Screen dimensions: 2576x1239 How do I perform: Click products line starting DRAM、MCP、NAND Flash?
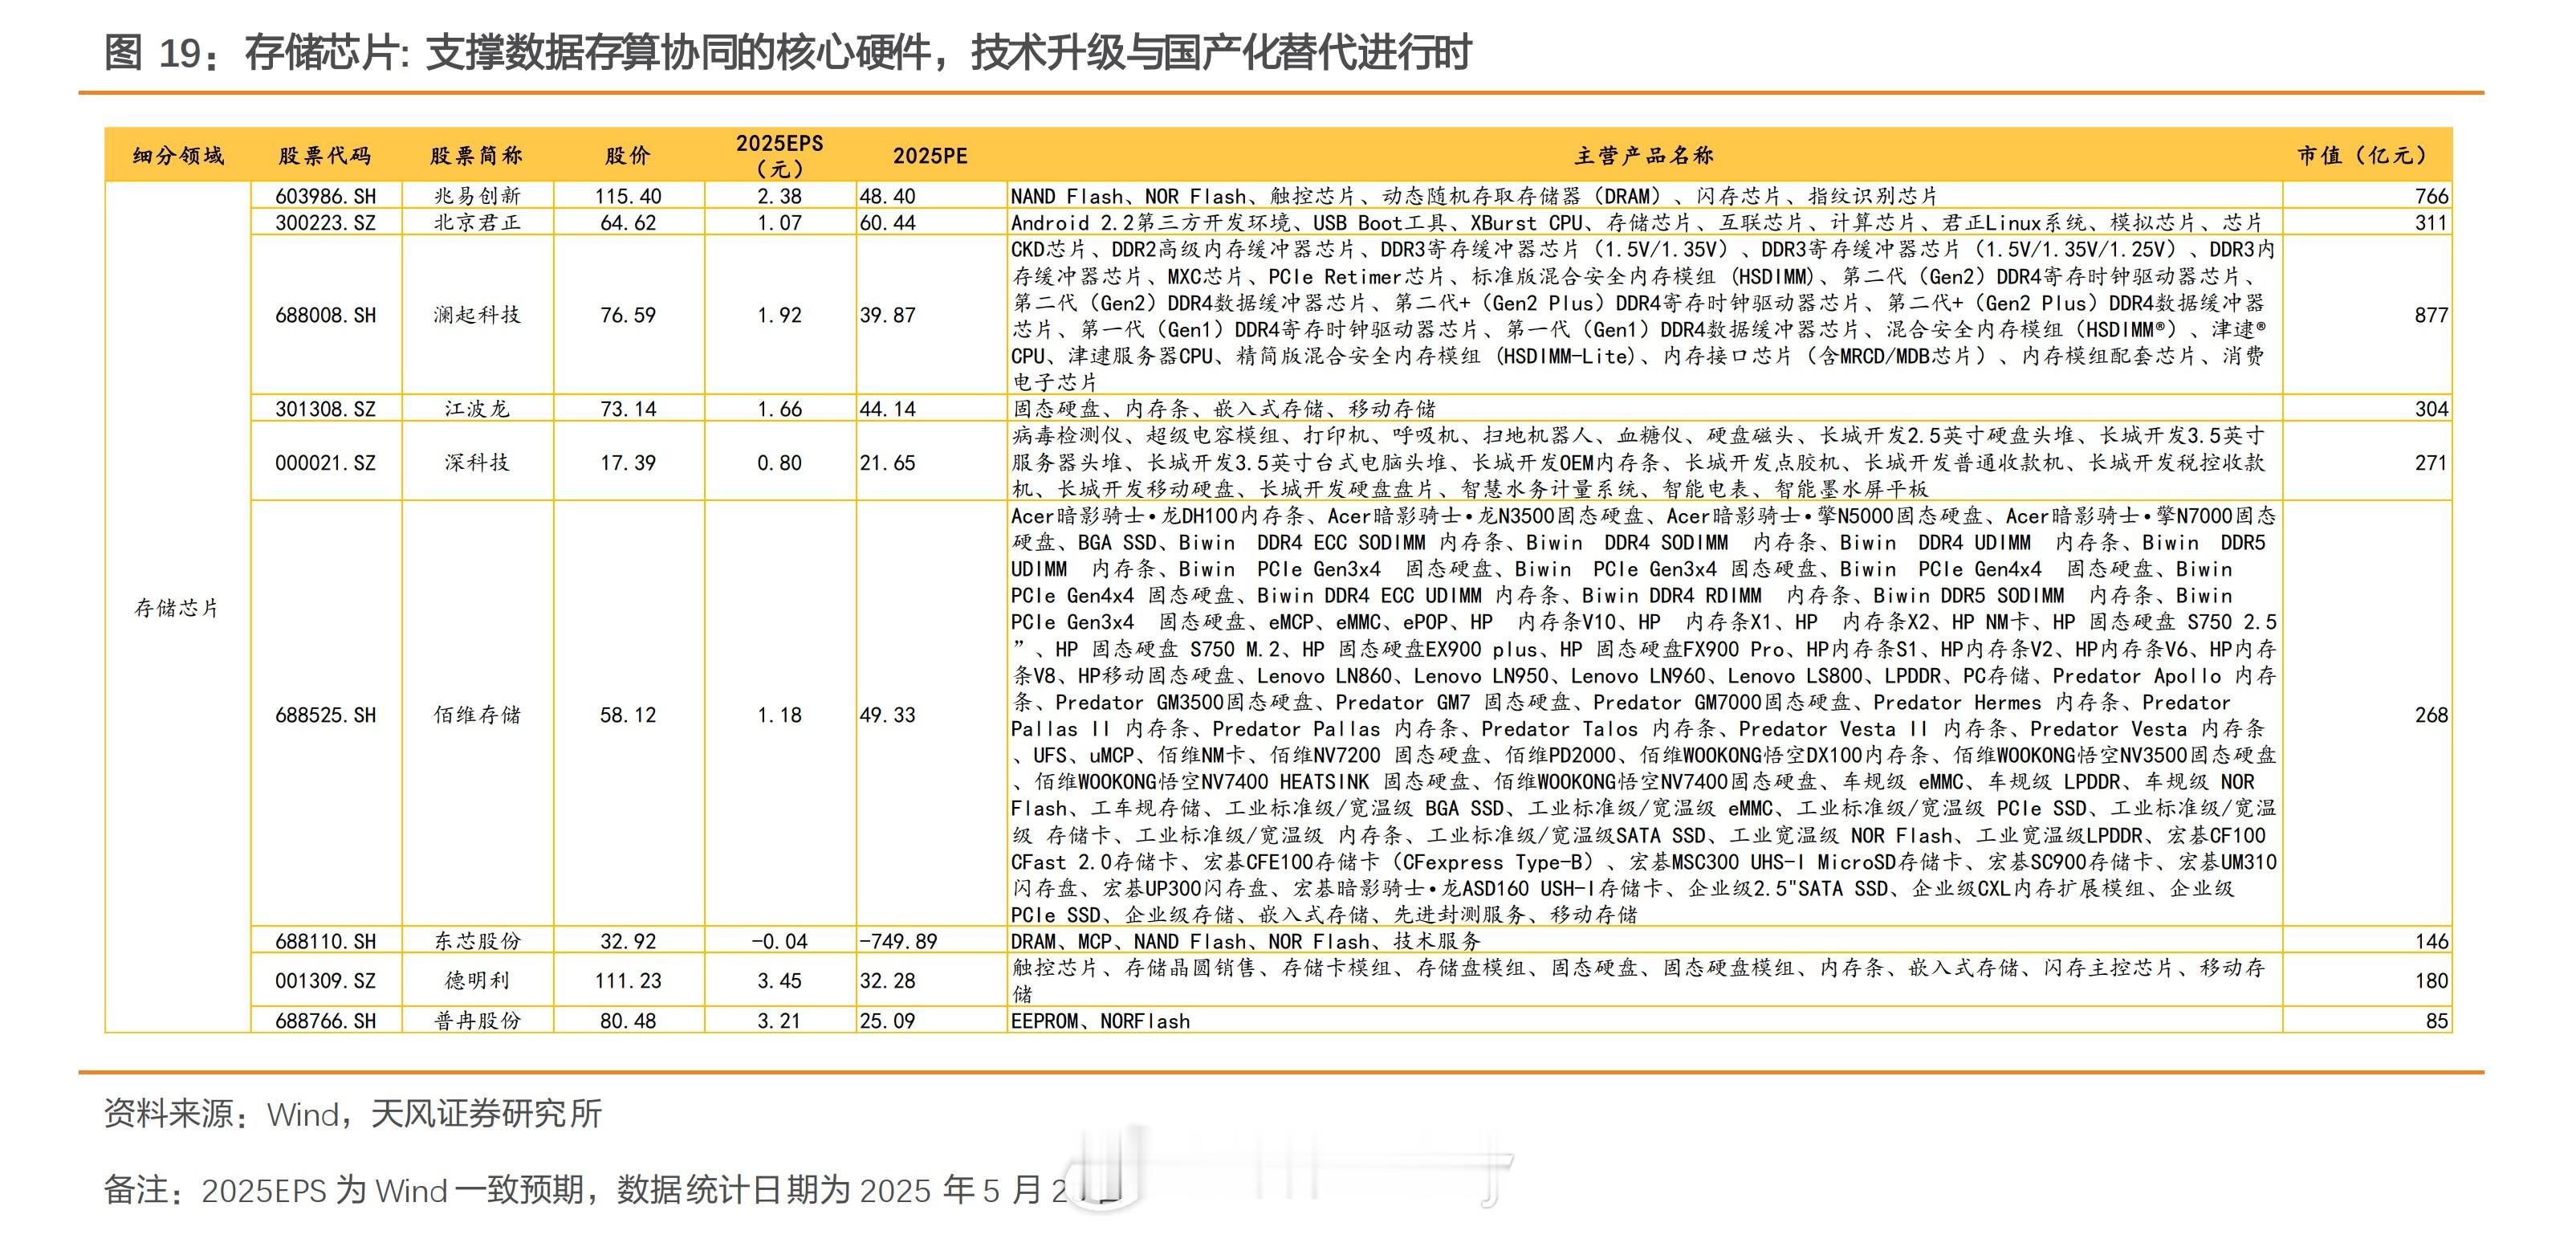[x=1246, y=941]
